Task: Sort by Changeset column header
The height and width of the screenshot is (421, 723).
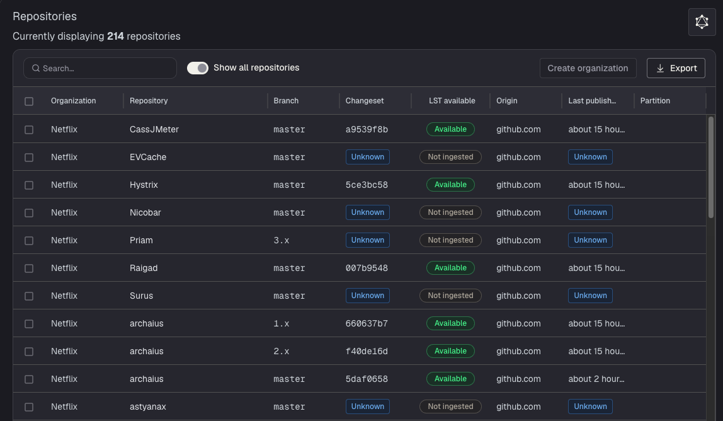Action: coord(364,101)
